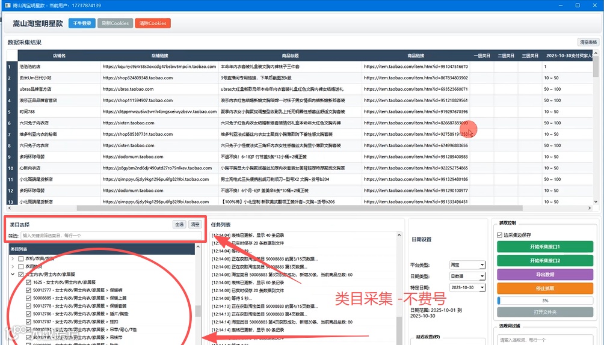
Task: Click the task list scroll-up arrow
Action: click(399, 235)
